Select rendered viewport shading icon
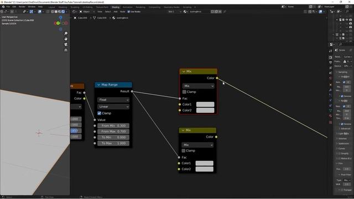Image resolution: width=354 pixels, height=199 pixels. [x=63, y=12]
